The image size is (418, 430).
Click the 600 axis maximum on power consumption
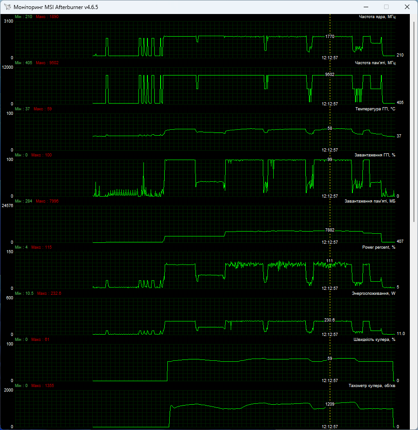(x=9, y=298)
